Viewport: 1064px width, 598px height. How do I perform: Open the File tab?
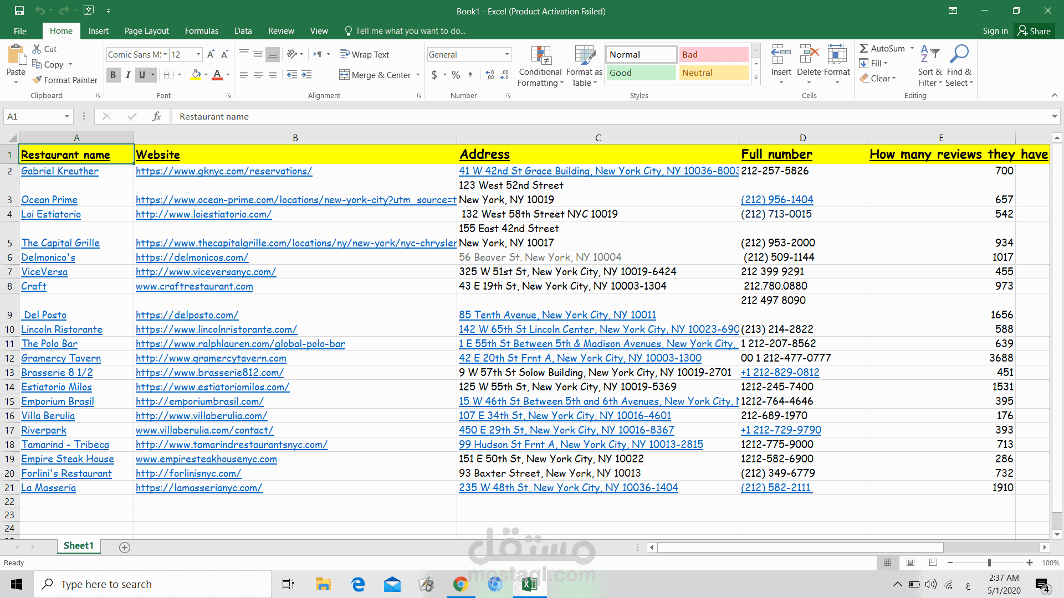[x=20, y=31]
